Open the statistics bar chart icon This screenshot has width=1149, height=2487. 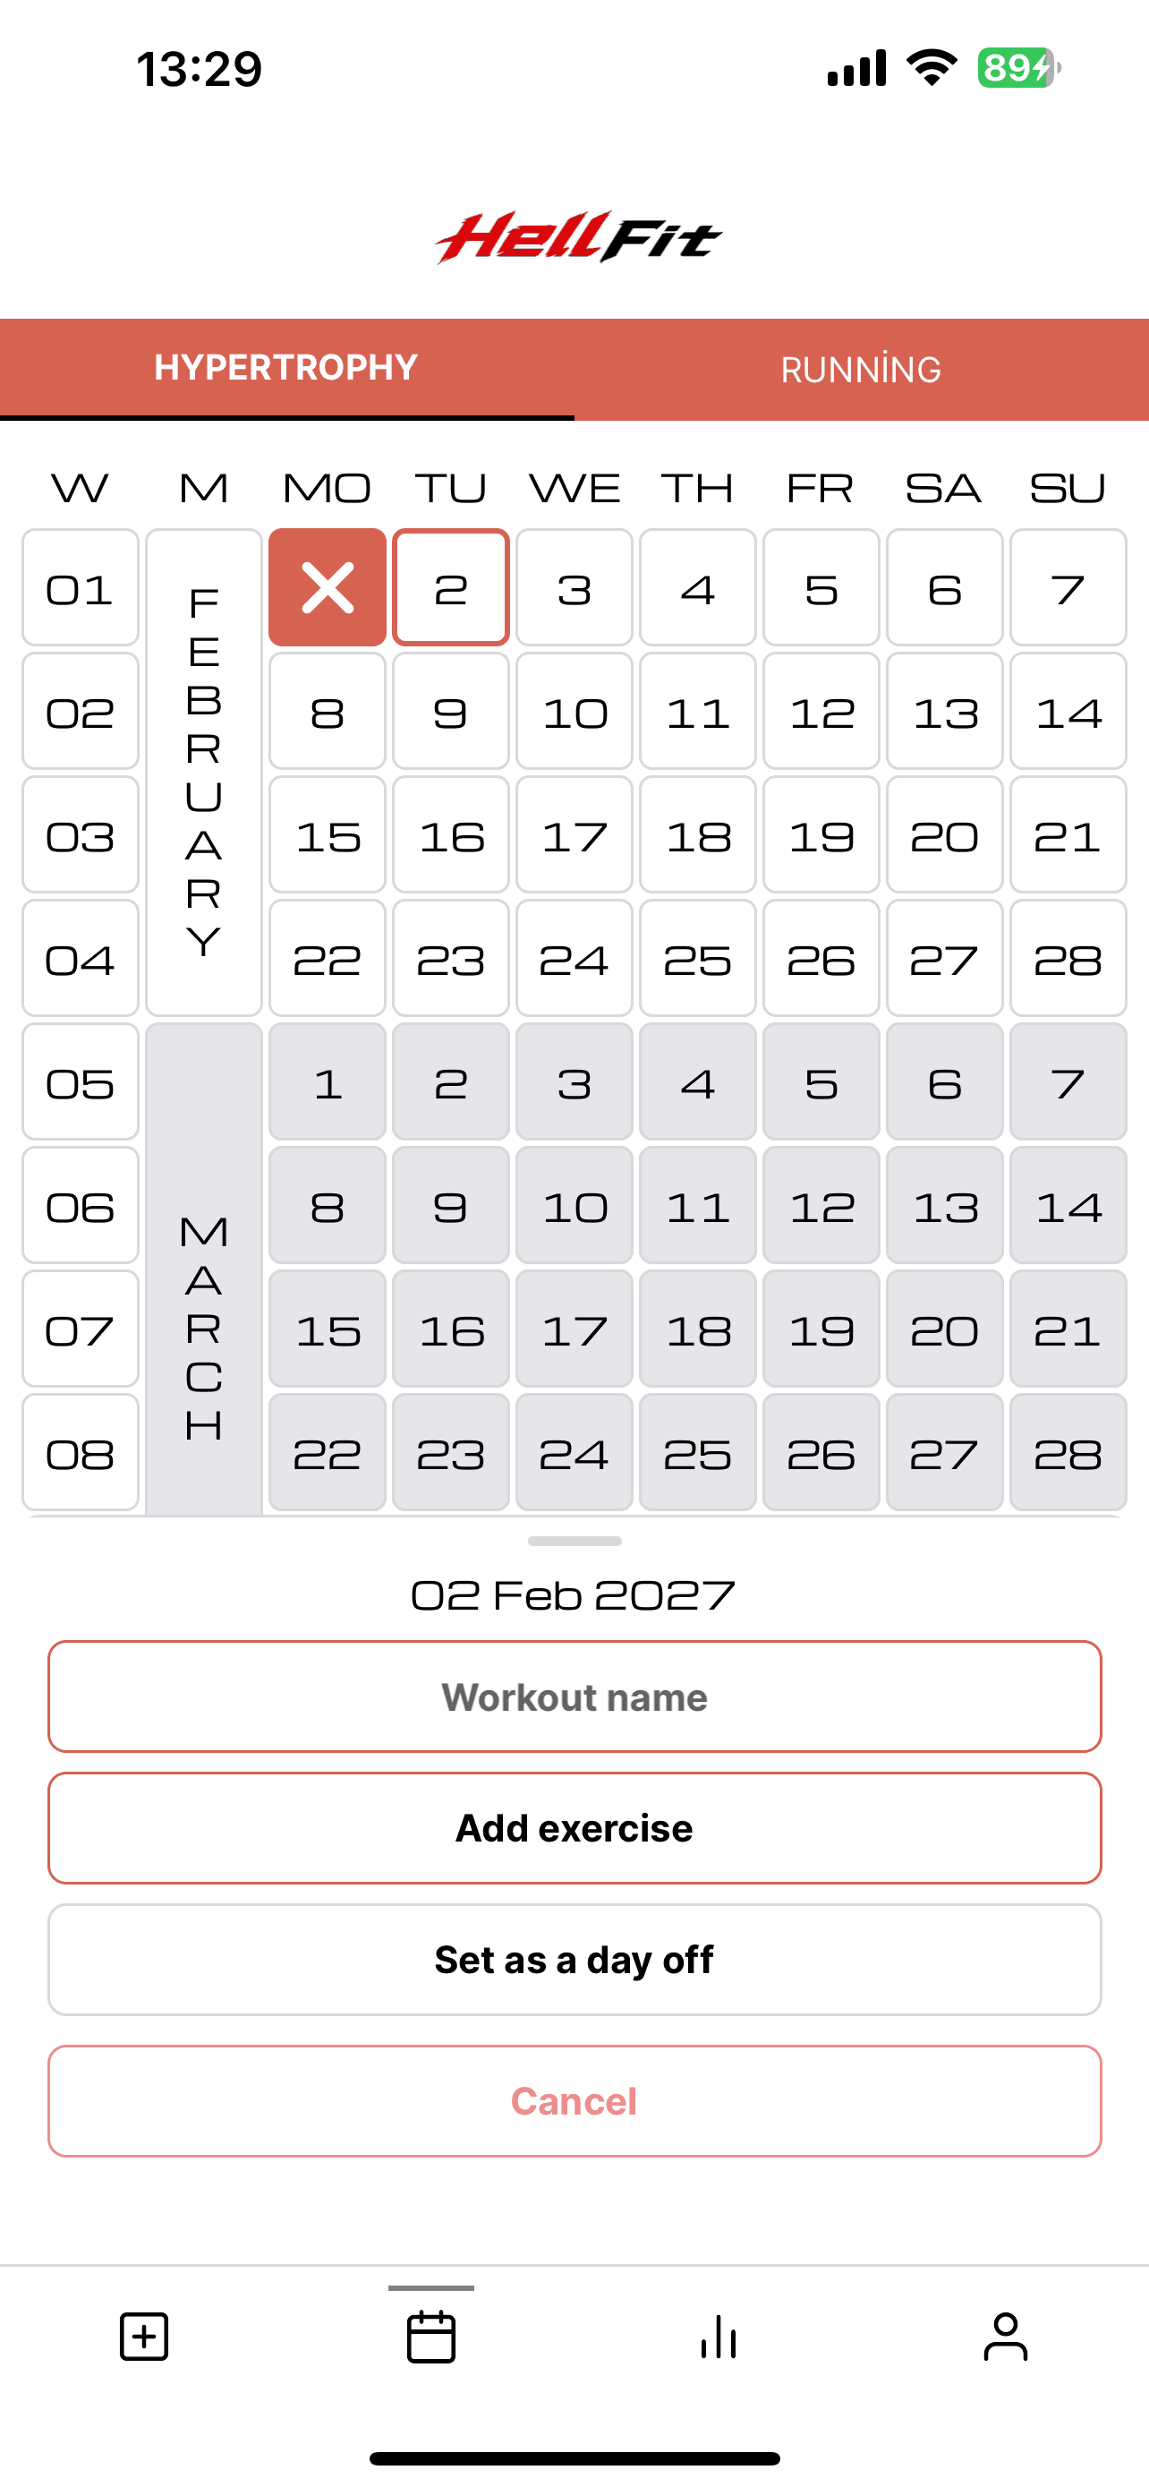coord(719,2337)
